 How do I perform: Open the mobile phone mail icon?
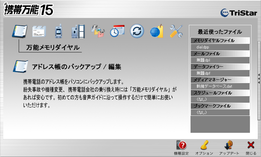point(58,31)
